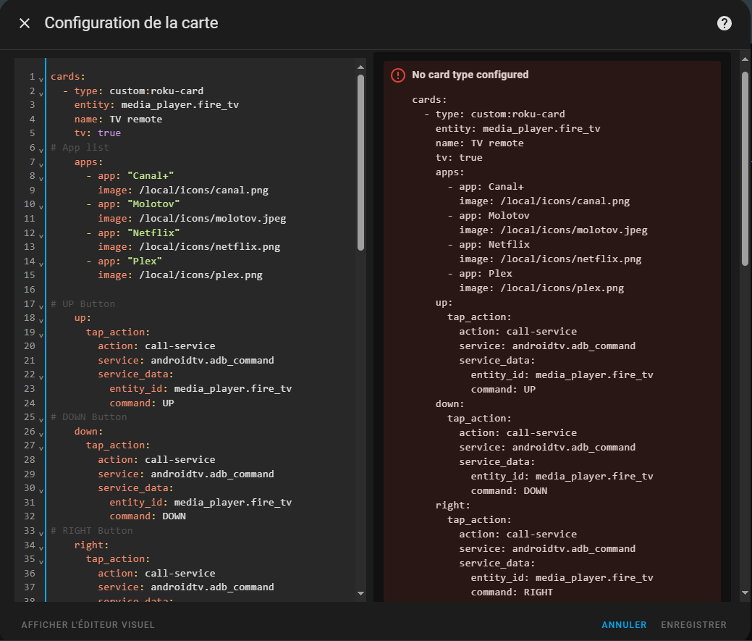The image size is (752, 641).
Task: Fold the Molotov app entry on line 10
Action: tap(41, 206)
